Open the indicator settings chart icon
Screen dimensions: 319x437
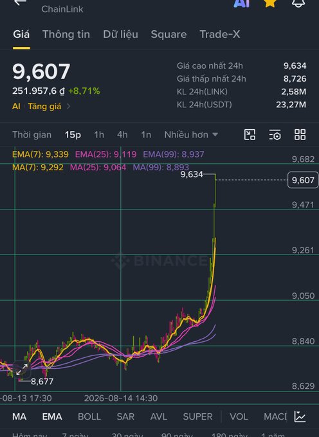300,416
